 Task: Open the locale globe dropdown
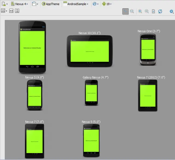(x=95, y=4)
